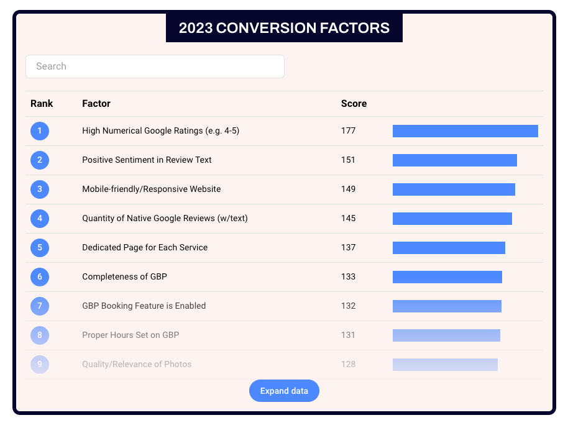Click the rank 6 circle badge
This screenshot has width=568, height=428.
coord(40,277)
